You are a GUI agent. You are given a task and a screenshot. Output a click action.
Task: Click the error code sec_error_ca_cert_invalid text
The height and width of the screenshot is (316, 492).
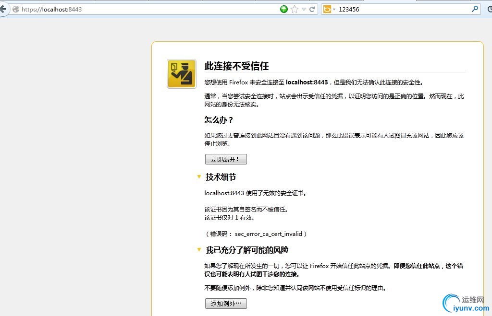point(269,234)
